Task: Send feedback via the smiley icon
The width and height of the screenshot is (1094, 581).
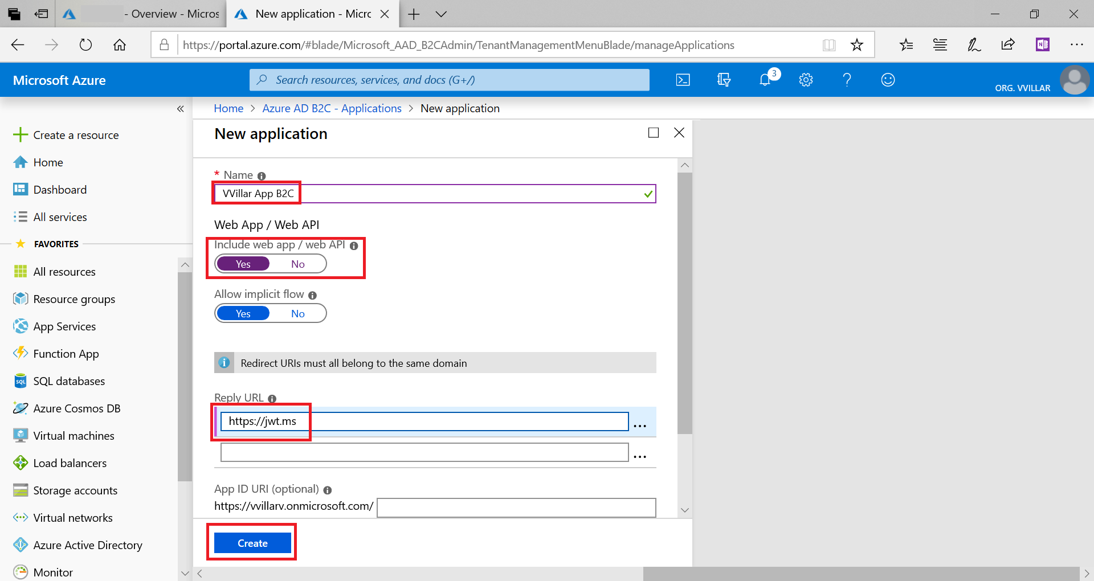Action: 888,80
